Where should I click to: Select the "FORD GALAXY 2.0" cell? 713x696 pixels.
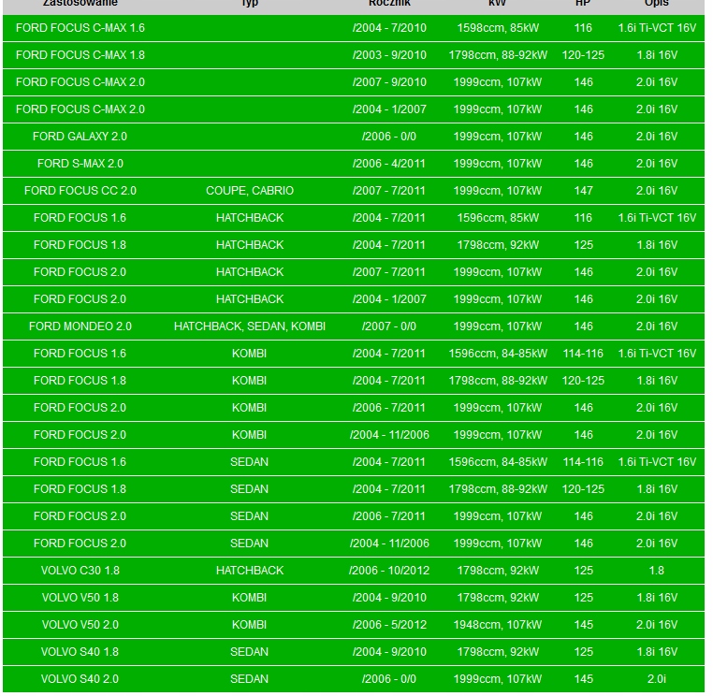80,137
